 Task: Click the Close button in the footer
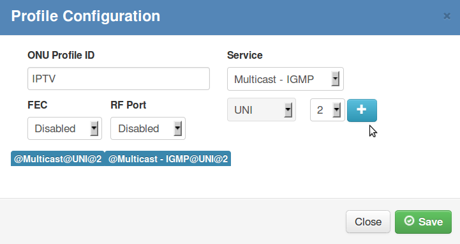(x=368, y=222)
